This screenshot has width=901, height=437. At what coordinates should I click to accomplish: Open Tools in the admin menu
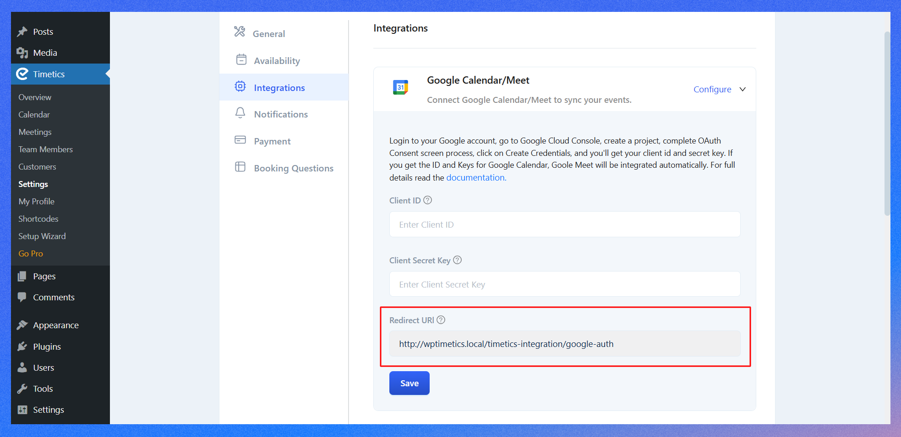[60, 389]
